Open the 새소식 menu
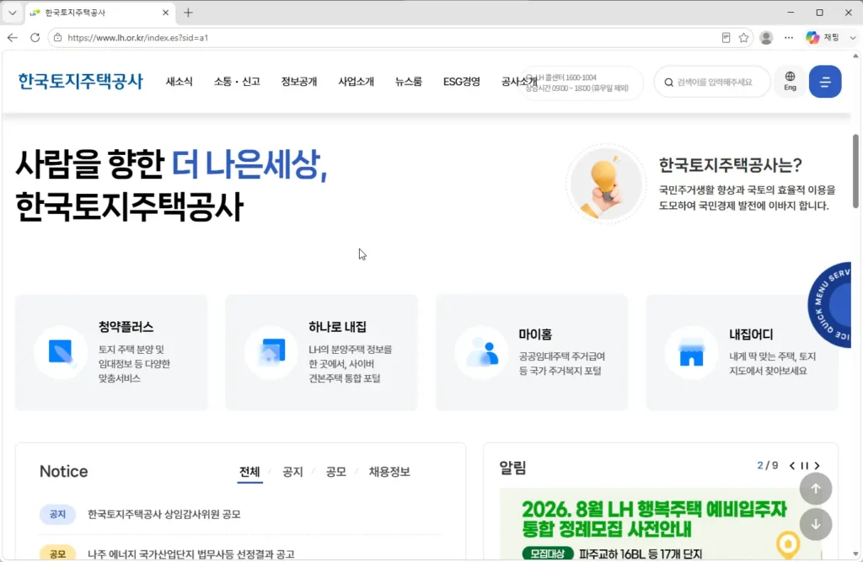This screenshot has width=863, height=562. [180, 82]
